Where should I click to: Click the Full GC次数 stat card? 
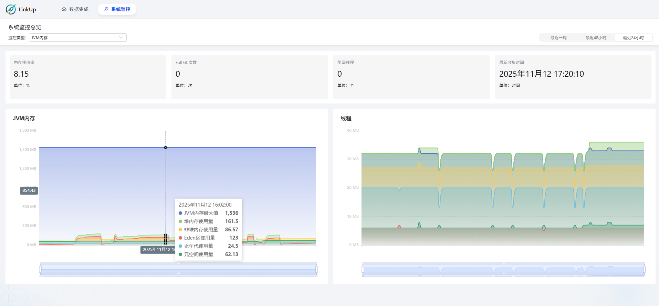click(x=249, y=77)
